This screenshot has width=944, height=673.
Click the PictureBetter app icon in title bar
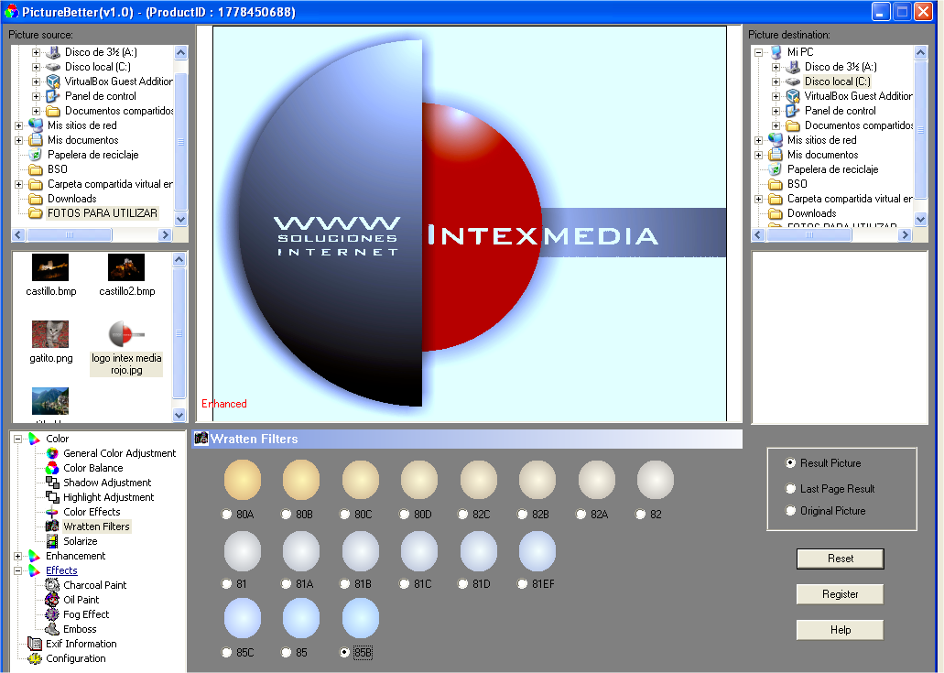click(11, 11)
